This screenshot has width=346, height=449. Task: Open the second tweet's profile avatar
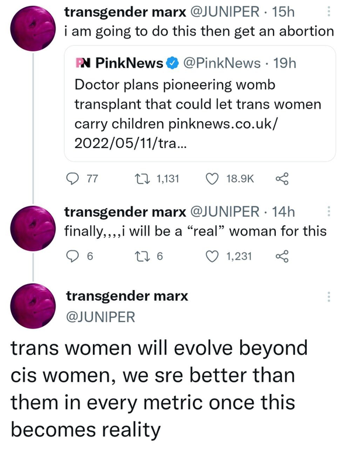tap(33, 228)
